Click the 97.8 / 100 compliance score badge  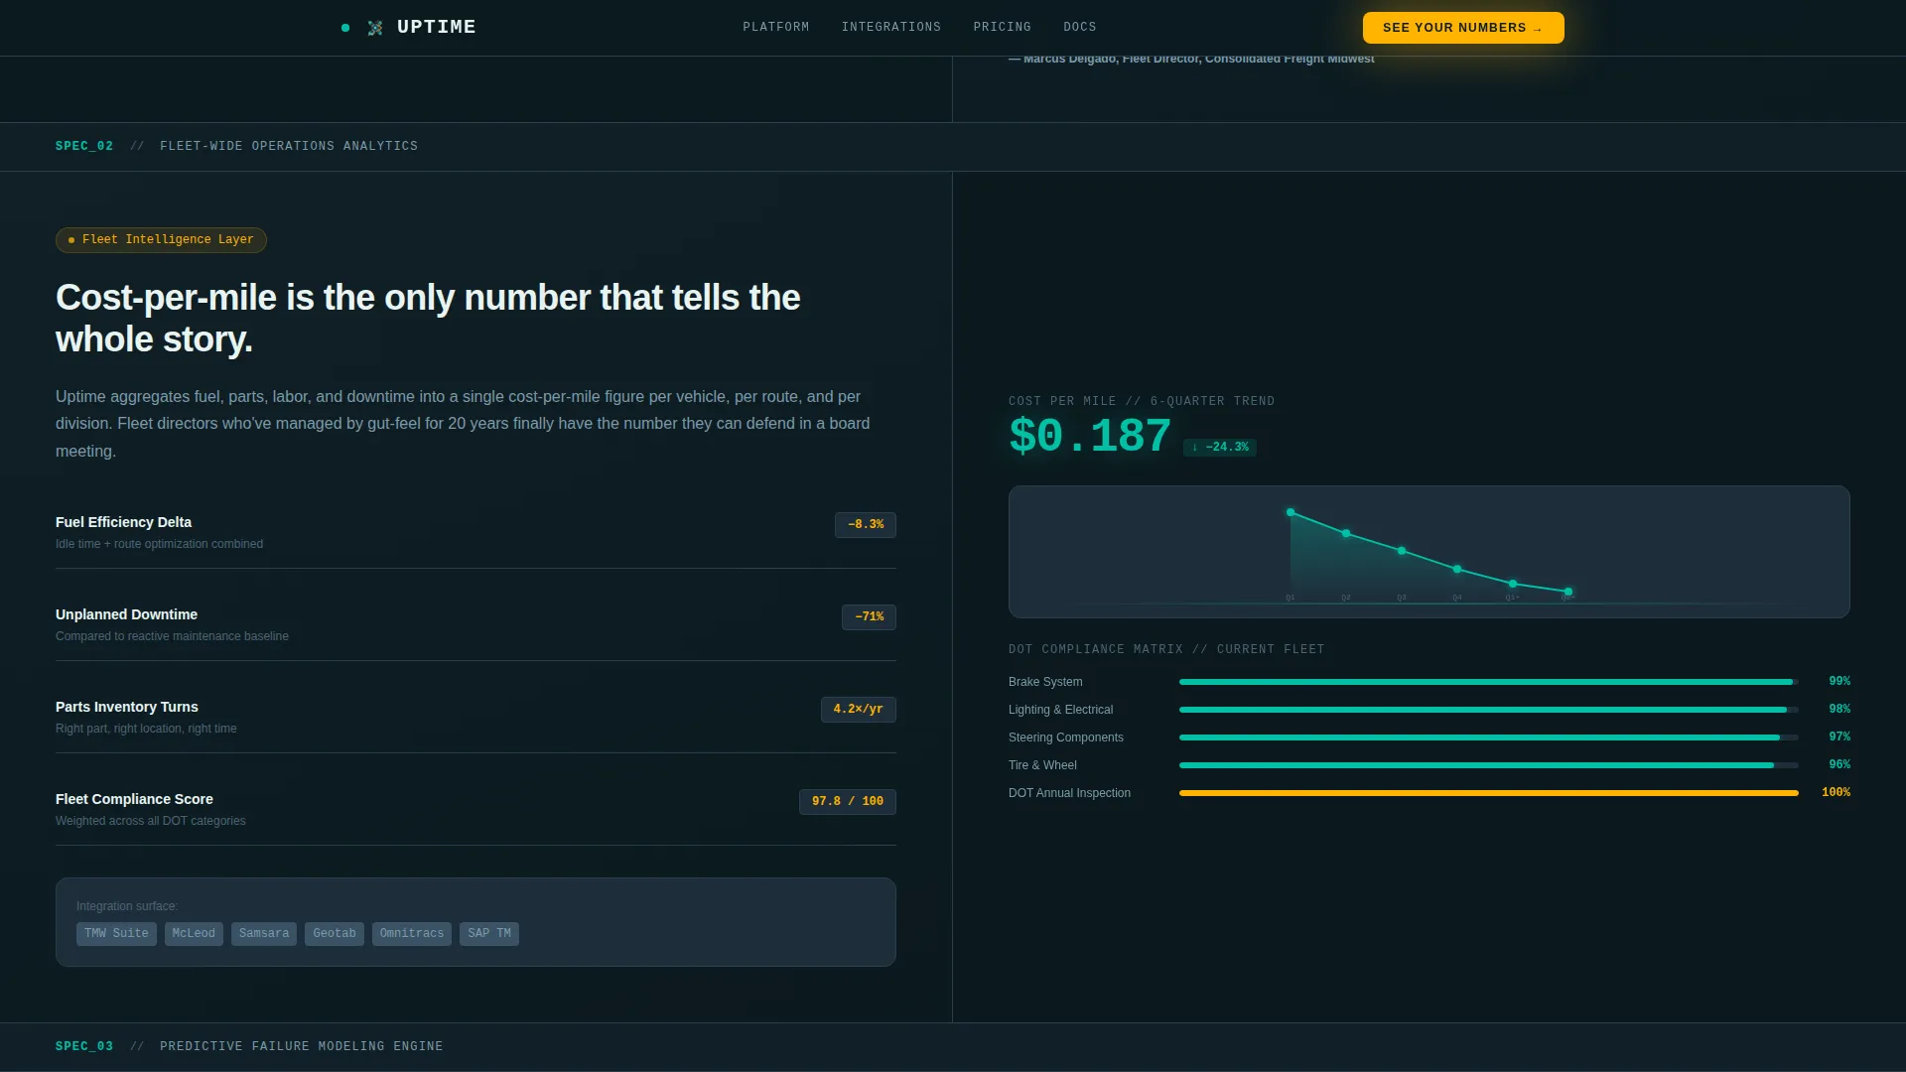point(848,802)
